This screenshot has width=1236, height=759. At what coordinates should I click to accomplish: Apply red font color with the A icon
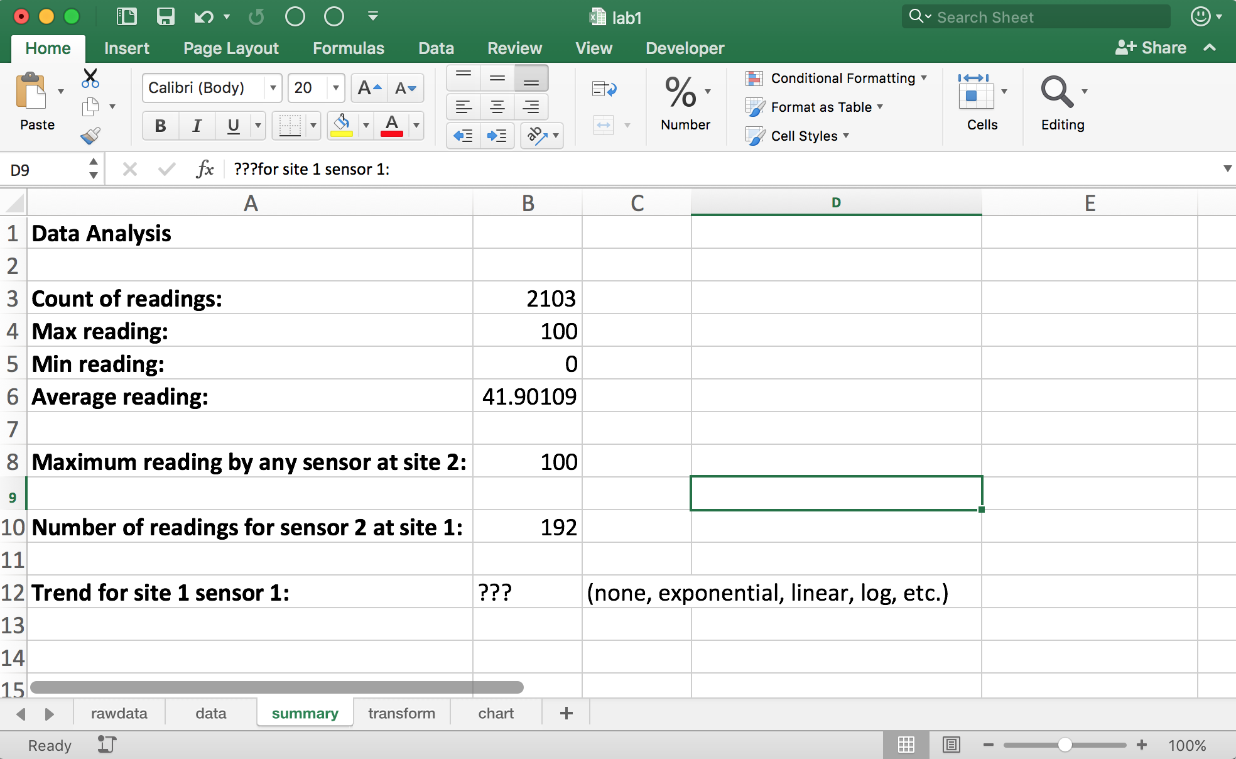pyautogui.click(x=392, y=126)
